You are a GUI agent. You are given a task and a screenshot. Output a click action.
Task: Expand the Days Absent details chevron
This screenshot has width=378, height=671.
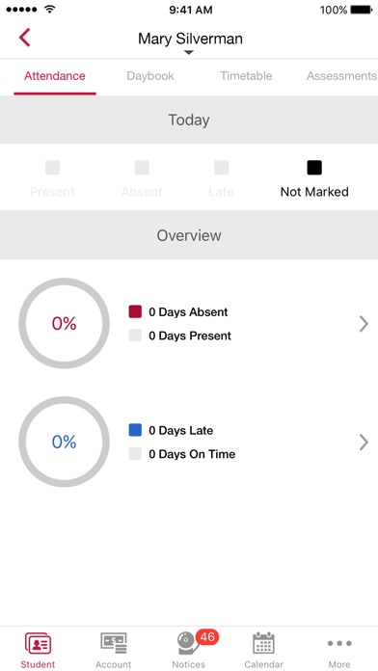pyautogui.click(x=364, y=324)
